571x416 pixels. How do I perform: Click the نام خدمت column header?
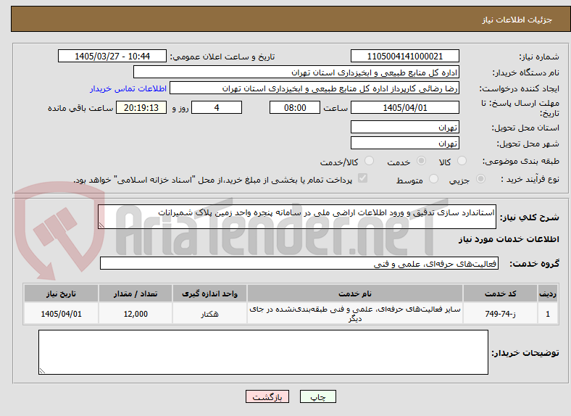coord(355,294)
